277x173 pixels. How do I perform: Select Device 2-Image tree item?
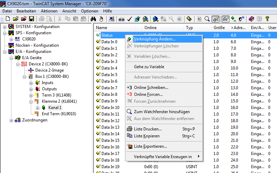pyautogui.click(x=50, y=70)
